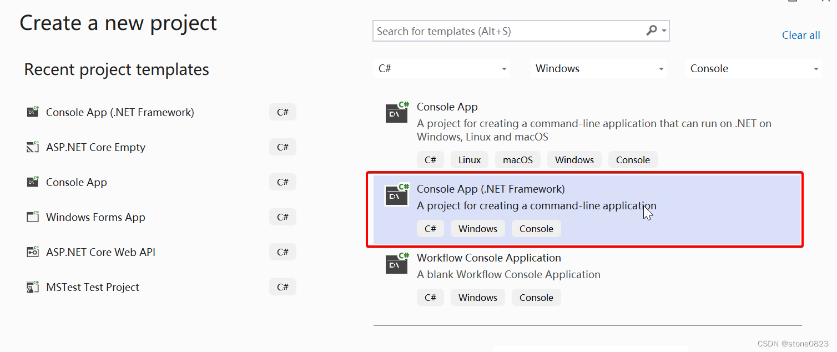The image size is (837, 352).
Task: Click the ASP.NET Core Empty icon
Action: pyautogui.click(x=33, y=147)
